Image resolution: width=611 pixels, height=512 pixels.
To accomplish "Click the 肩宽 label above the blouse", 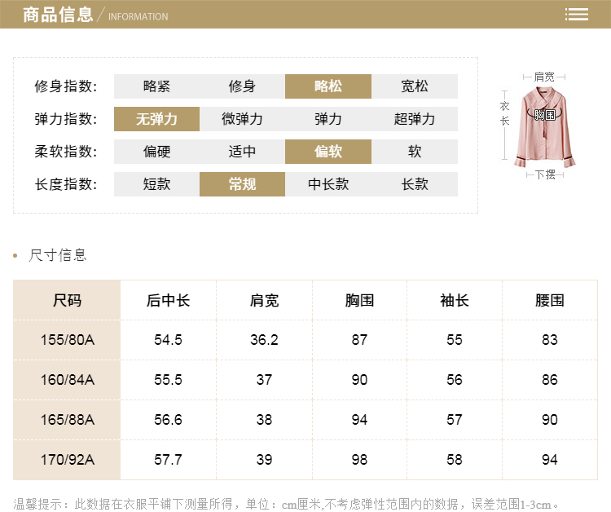I will coord(543,77).
